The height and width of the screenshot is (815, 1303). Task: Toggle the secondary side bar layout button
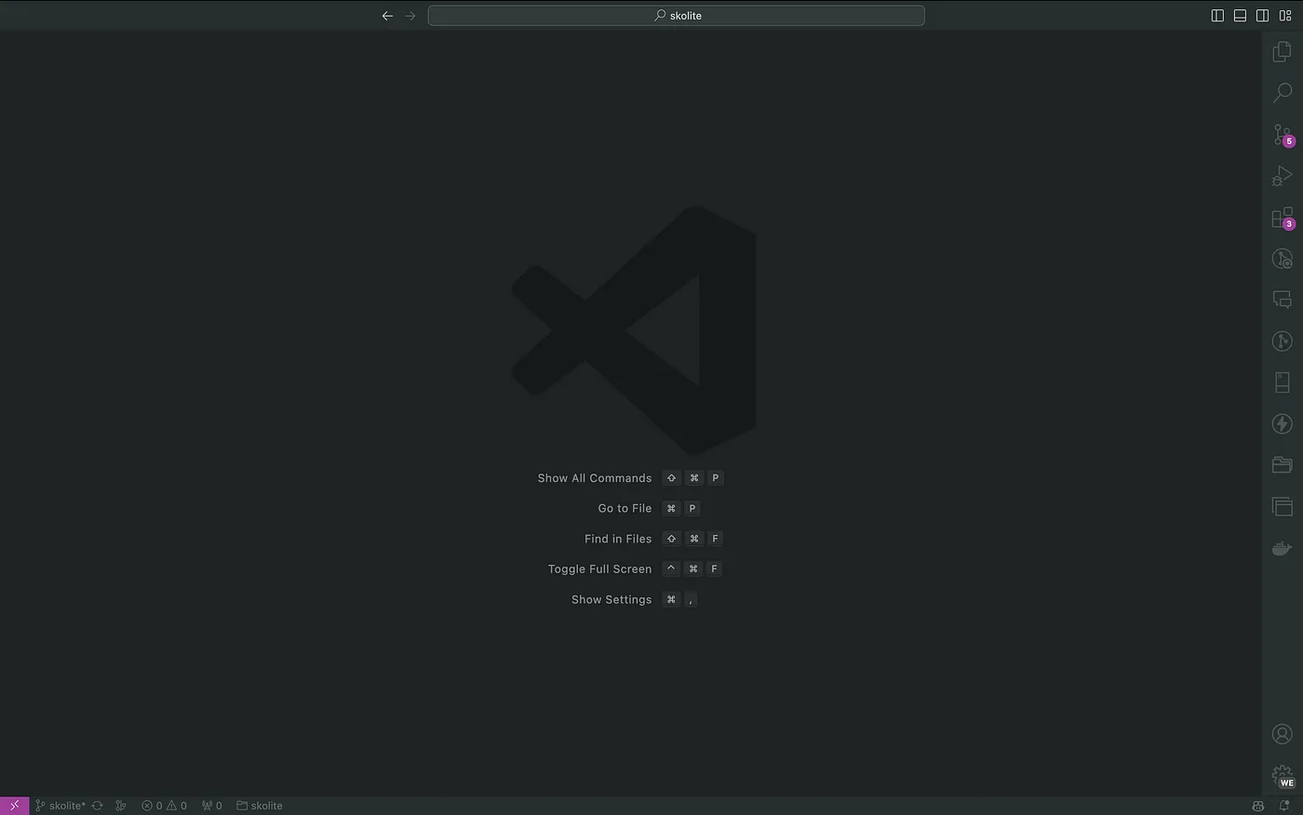tap(1262, 16)
